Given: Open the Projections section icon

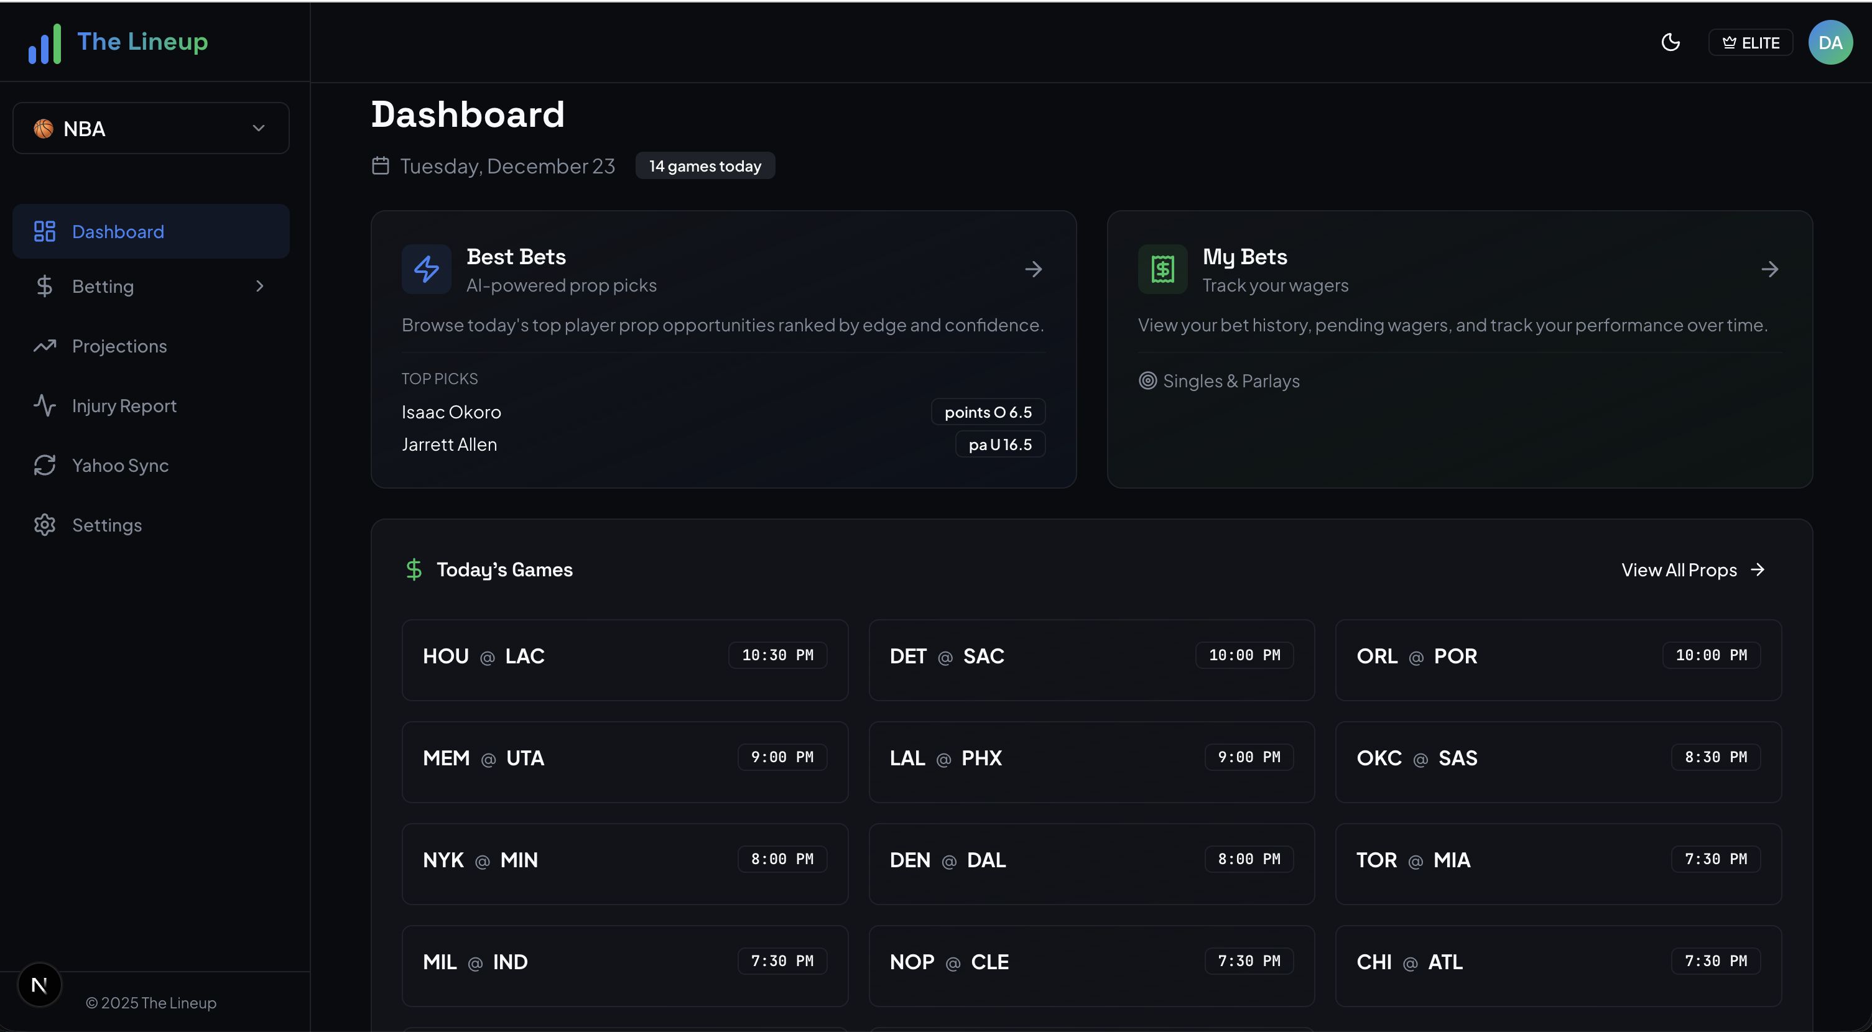Looking at the screenshot, I should click(44, 346).
